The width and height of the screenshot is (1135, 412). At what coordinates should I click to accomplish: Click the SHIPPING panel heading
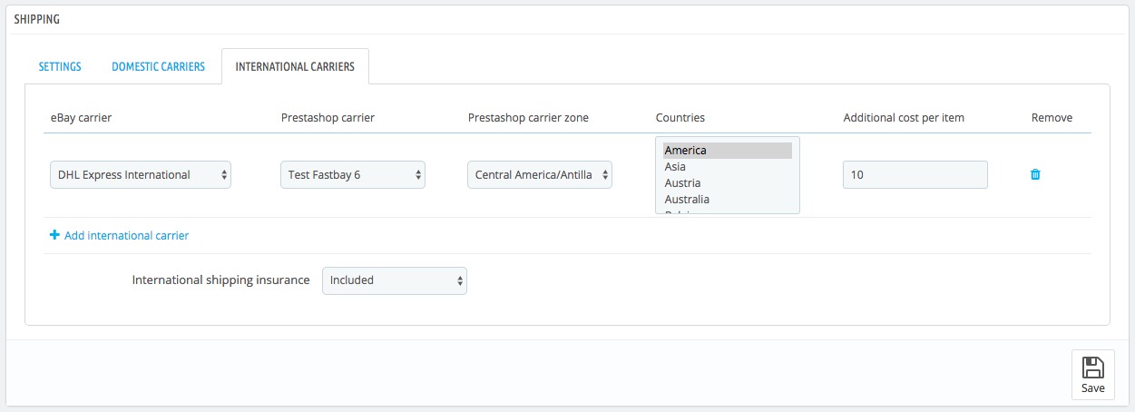[38, 19]
